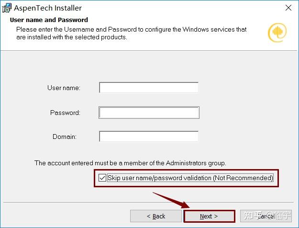
Task: Click the installer icon in the title bar
Action: 7,8
